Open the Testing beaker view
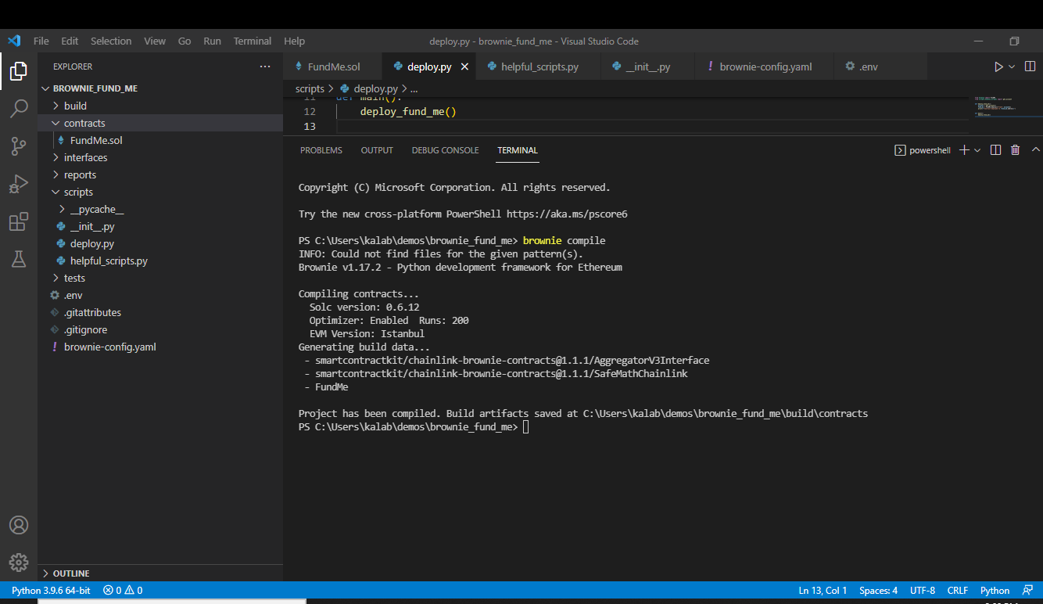1043x604 pixels. (x=19, y=258)
